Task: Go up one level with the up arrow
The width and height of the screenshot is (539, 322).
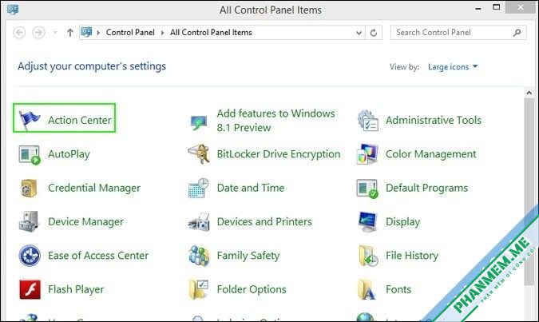Action: pyautogui.click(x=70, y=32)
